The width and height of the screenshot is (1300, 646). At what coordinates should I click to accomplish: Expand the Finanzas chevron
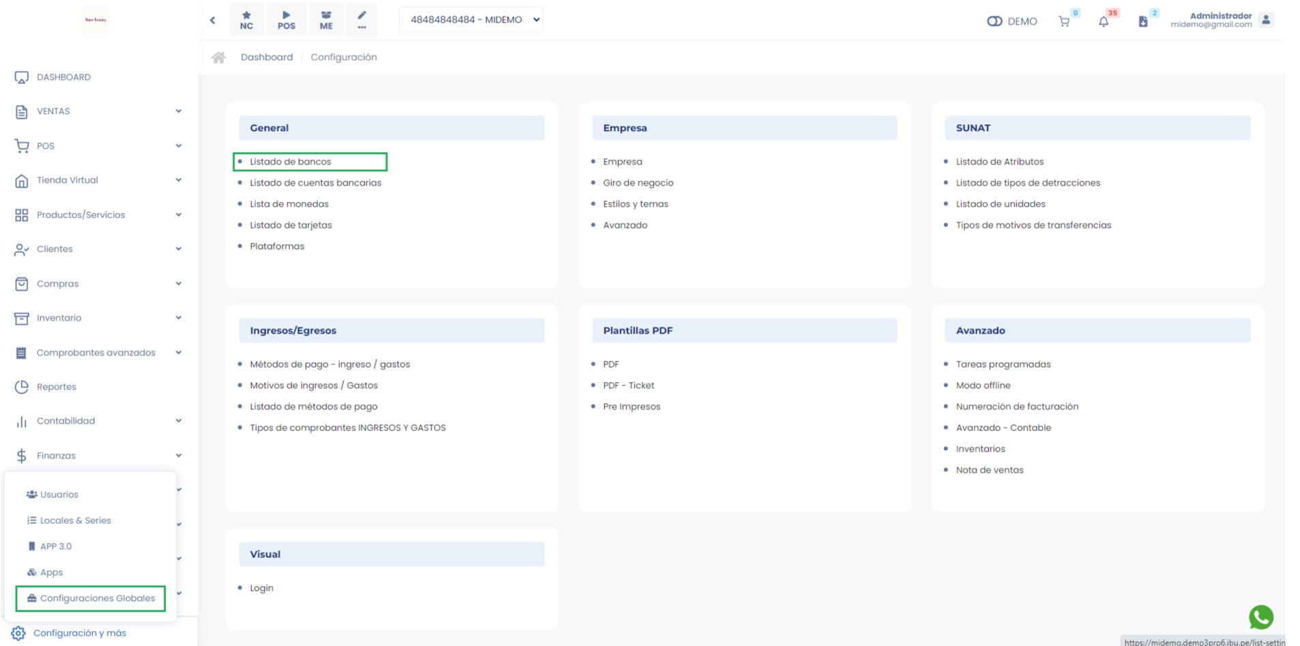point(179,456)
